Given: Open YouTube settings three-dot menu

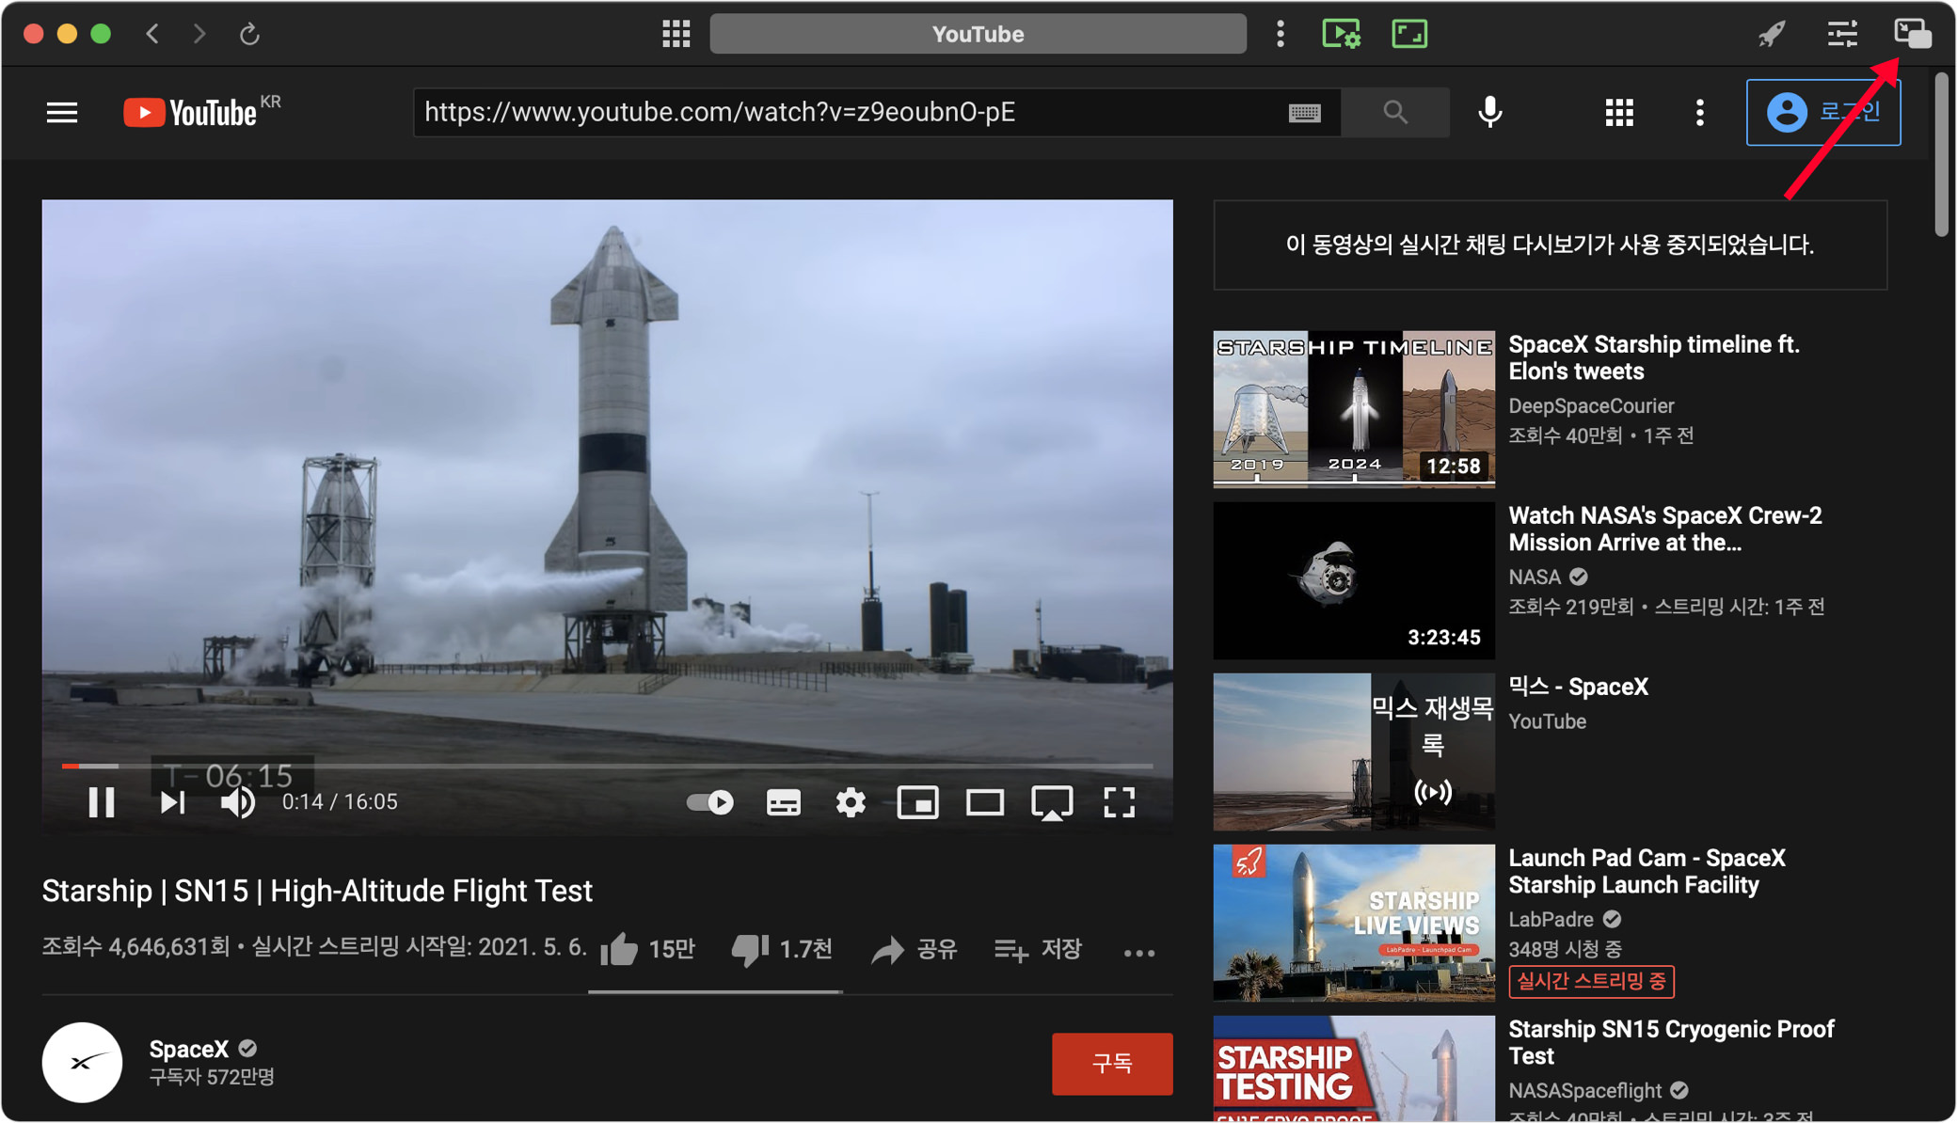Looking at the screenshot, I should pos(1699,113).
